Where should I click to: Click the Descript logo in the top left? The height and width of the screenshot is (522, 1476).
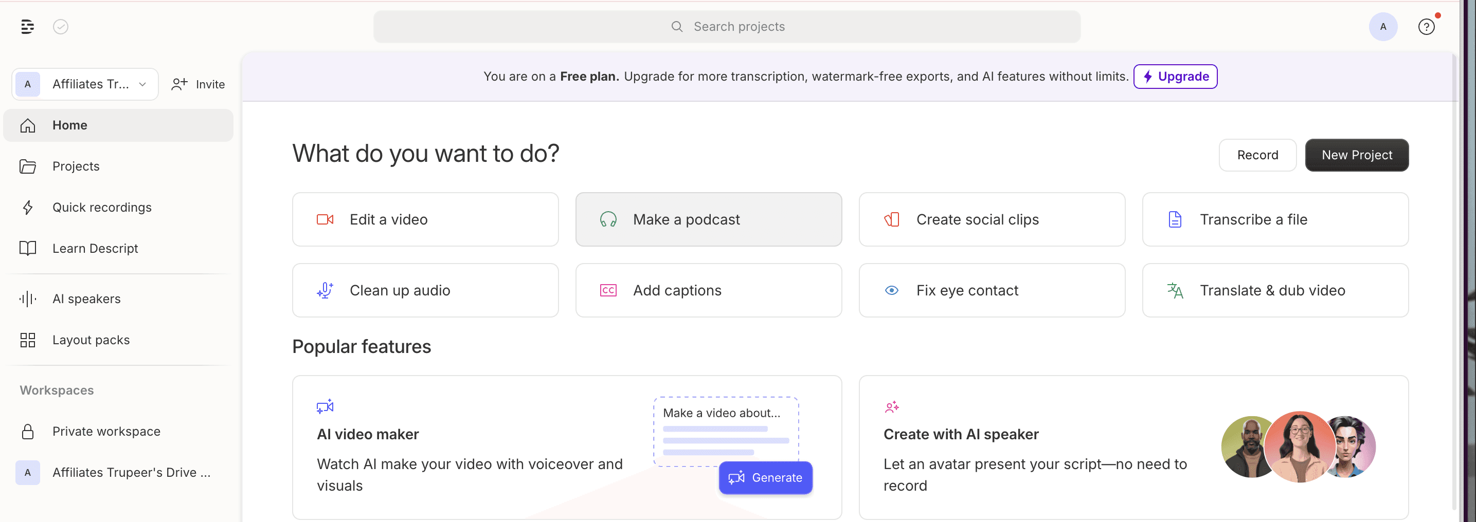27,26
